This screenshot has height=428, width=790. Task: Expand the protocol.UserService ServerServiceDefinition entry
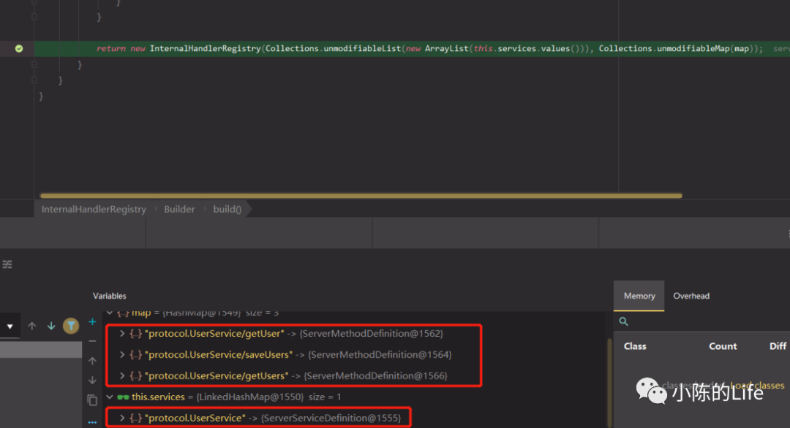[122, 418]
